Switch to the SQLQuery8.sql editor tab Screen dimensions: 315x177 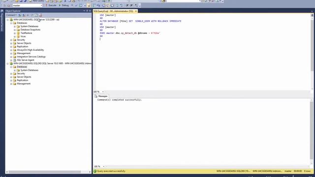[x=113, y=11]
